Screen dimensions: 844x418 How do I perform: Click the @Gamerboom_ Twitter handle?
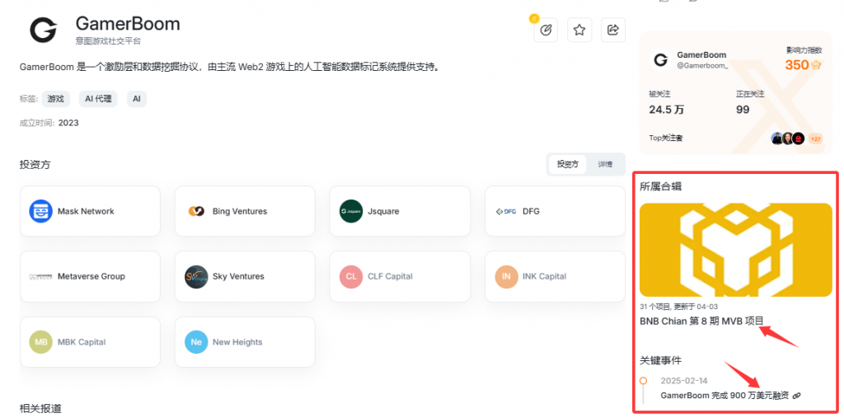click(702, 65)
